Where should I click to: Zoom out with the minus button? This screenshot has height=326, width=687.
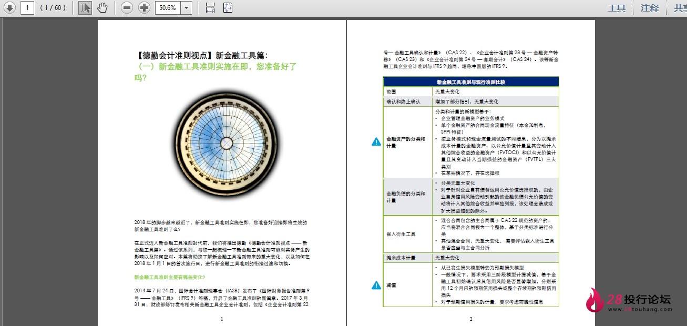[127, 8]
